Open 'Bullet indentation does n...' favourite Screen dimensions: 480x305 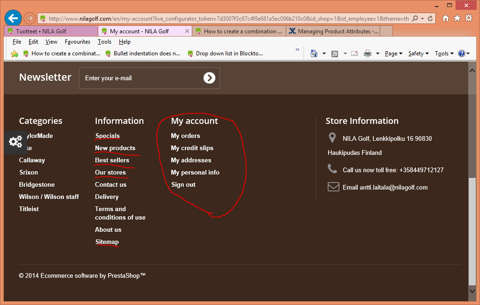pyautogui.click(x=142, y=53)
